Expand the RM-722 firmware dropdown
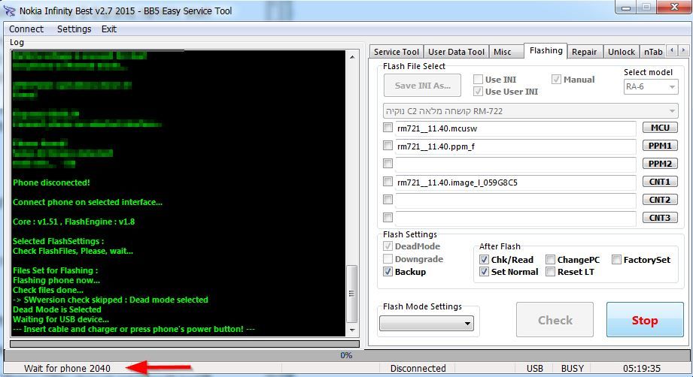693x377 pixels. point(530,111)
